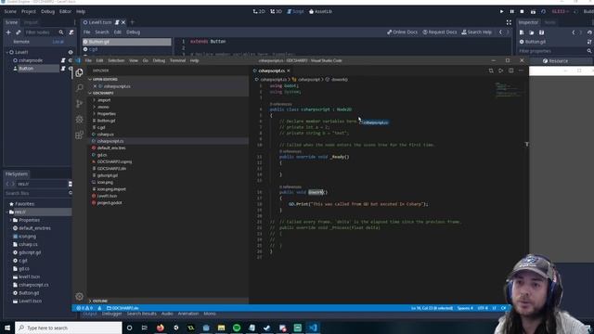Click Request Docs button
The image size is (594, 334).
click(440, 32)
